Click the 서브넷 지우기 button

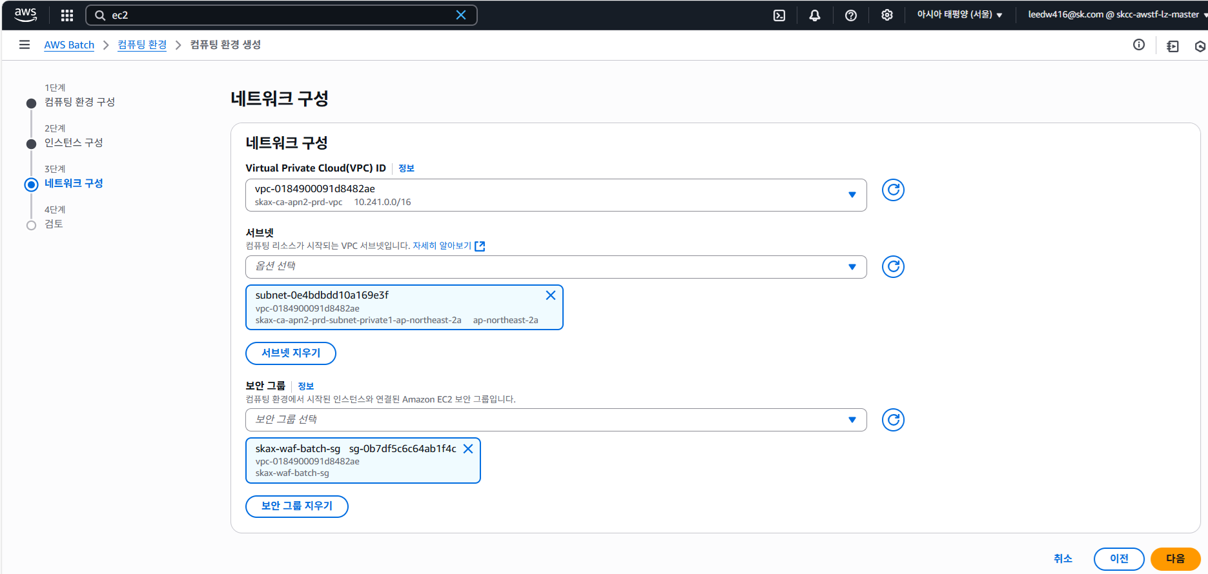point(291,353)
